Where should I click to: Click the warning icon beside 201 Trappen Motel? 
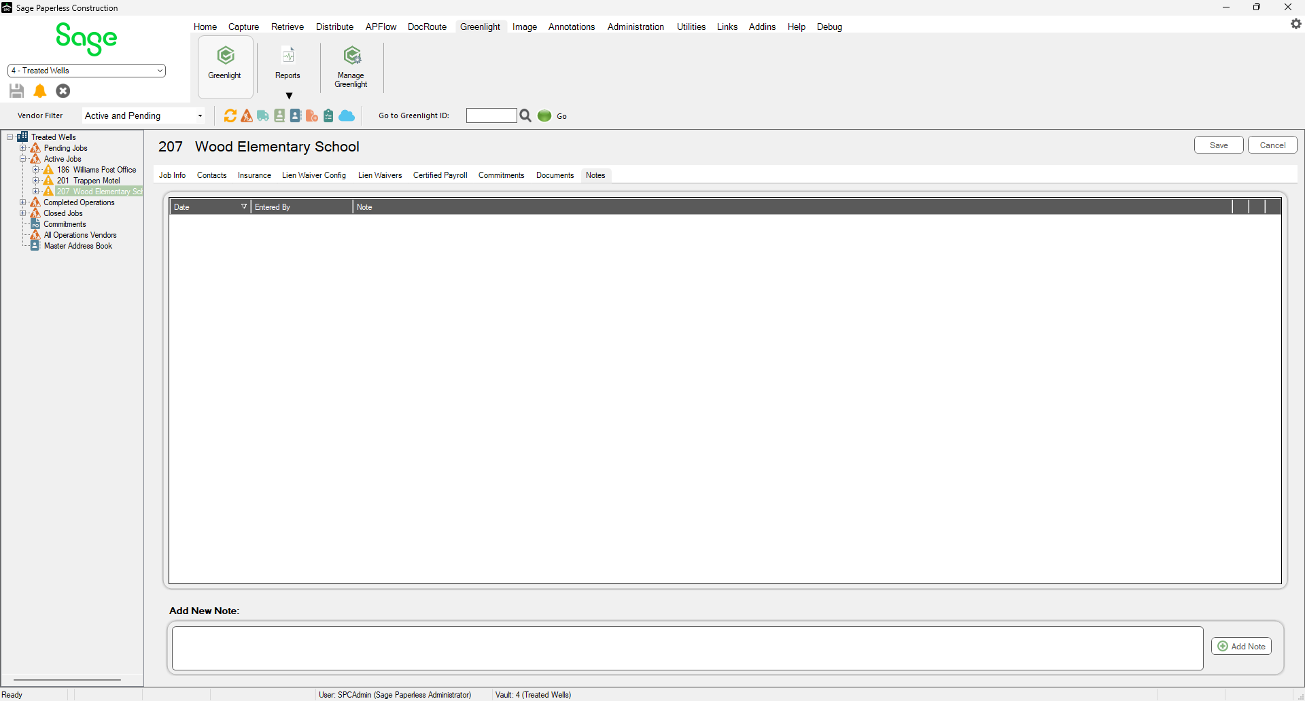click(x=48, y=181)
